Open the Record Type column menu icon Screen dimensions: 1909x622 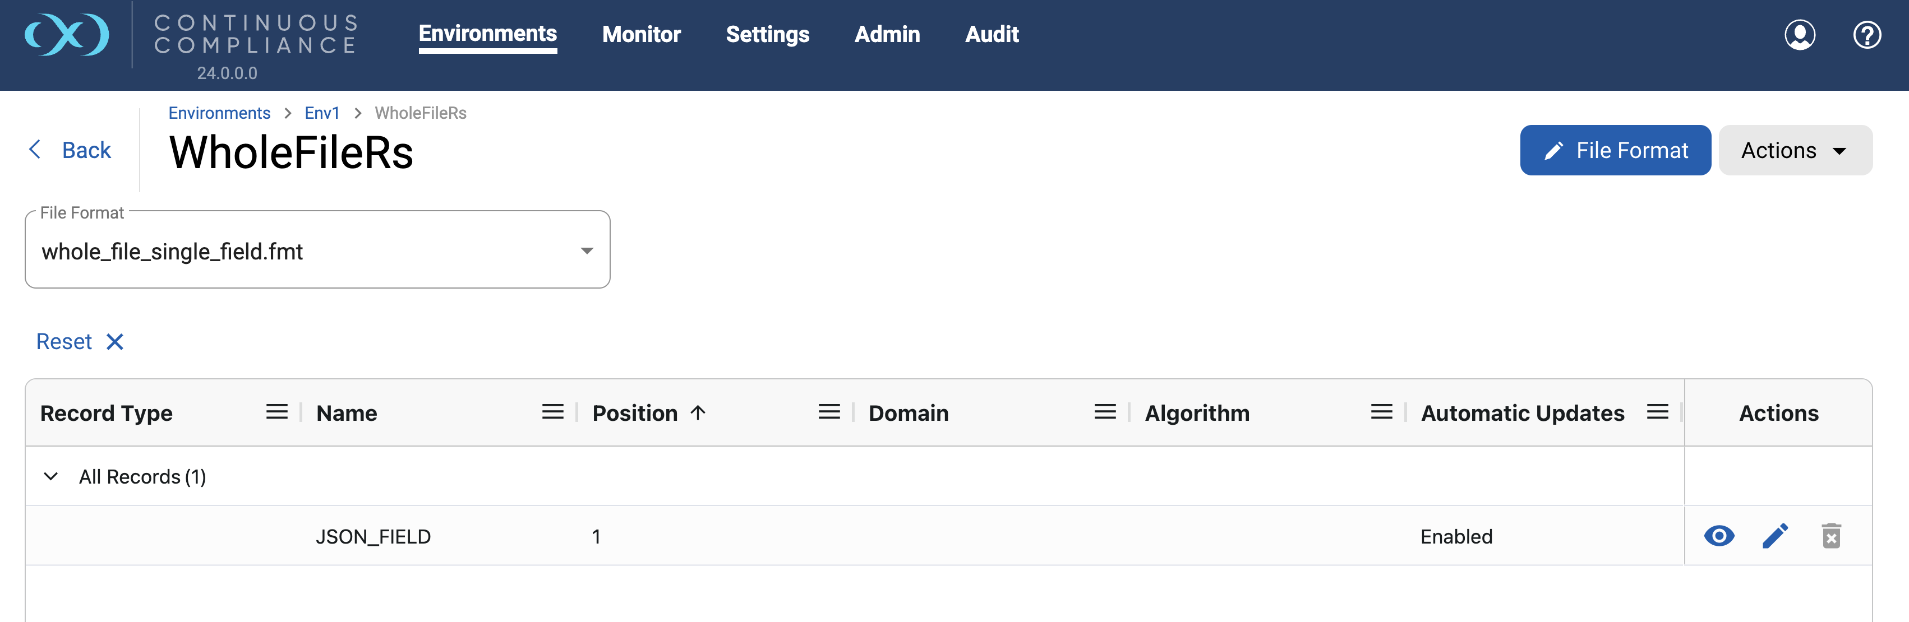pos(276,412)
